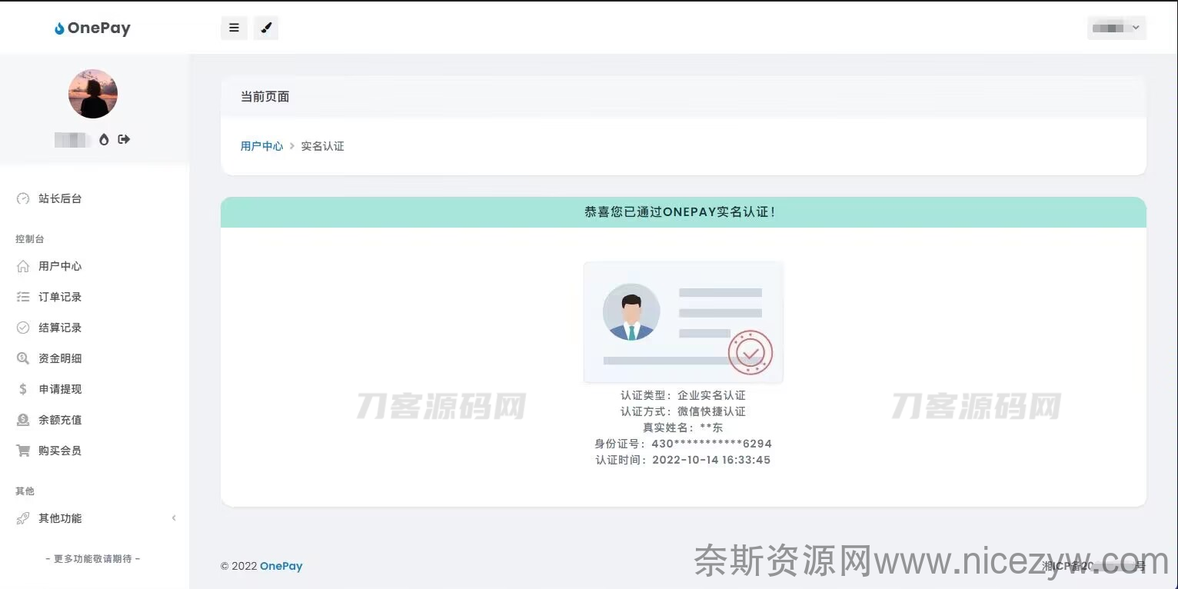1178x589 pixels.
Task: Click 用户中心 breadcrumb link
Action: [261, 146]
